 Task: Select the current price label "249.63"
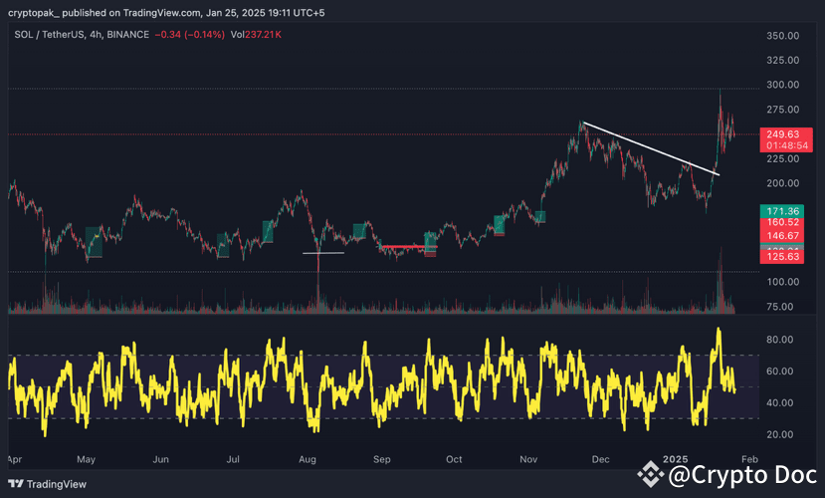[783, 134]
